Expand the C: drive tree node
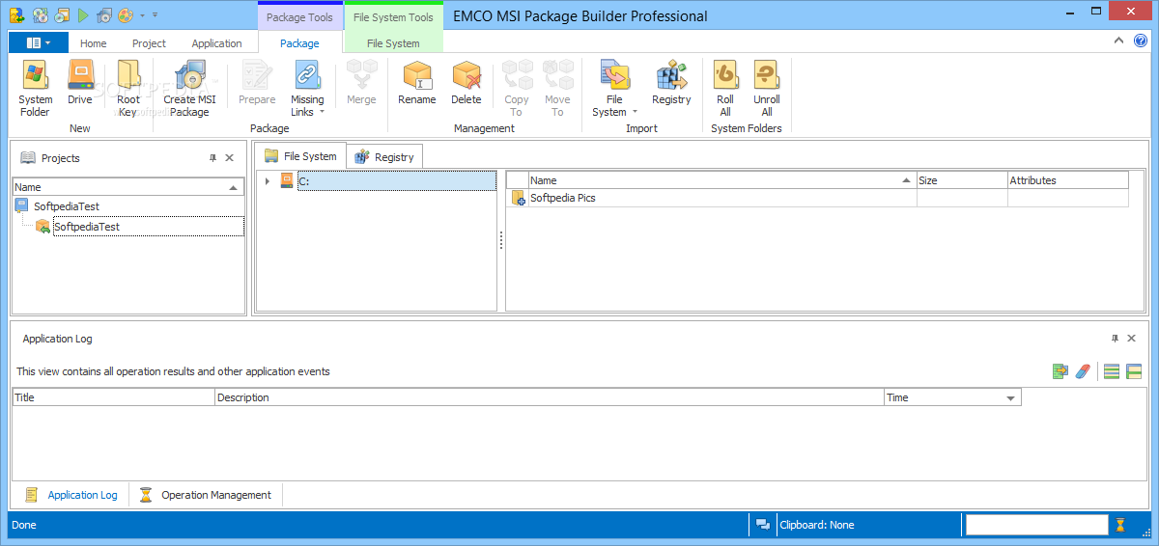 (268, 181)
